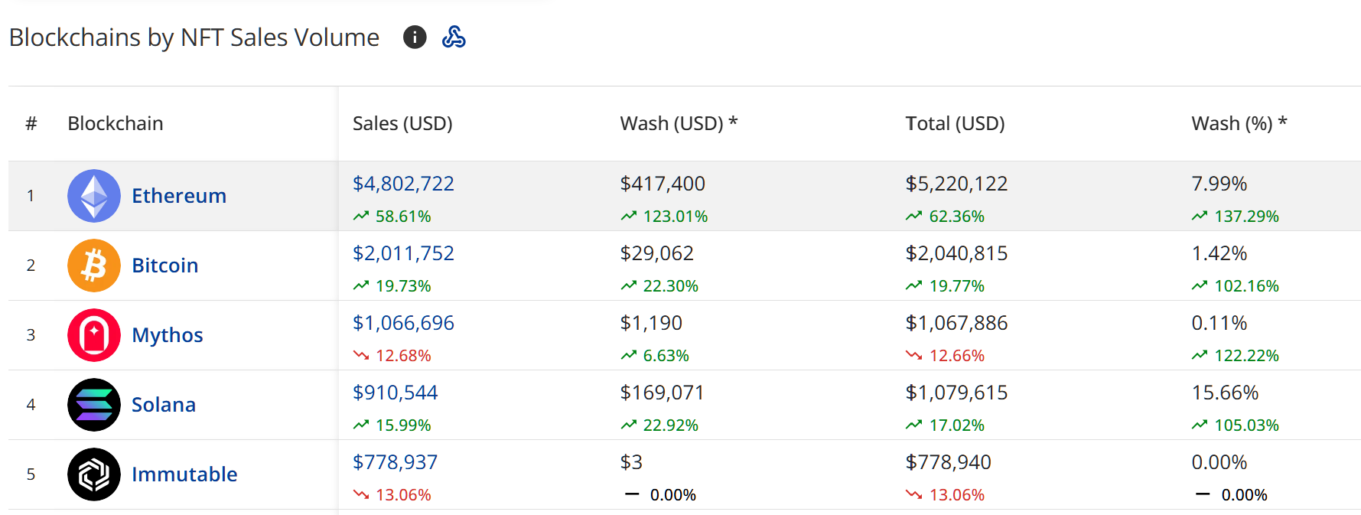
Task: Select Mythos total $1,067,886
Action: tap(956, 323)
